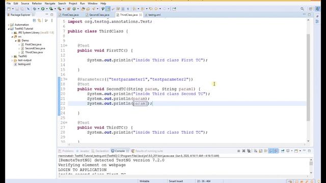Click the Last Edit Location toolbar icon
The width and height of the screenshot is (326, 183).
pos(151,9)
